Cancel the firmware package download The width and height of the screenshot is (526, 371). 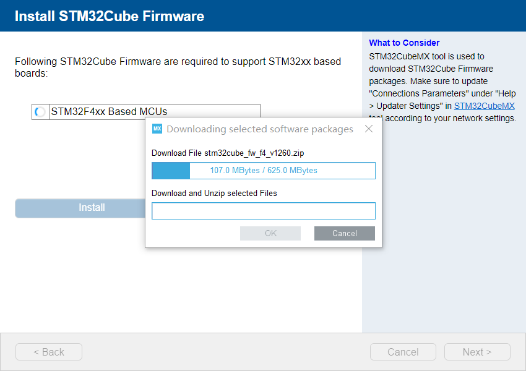[344, 233]
